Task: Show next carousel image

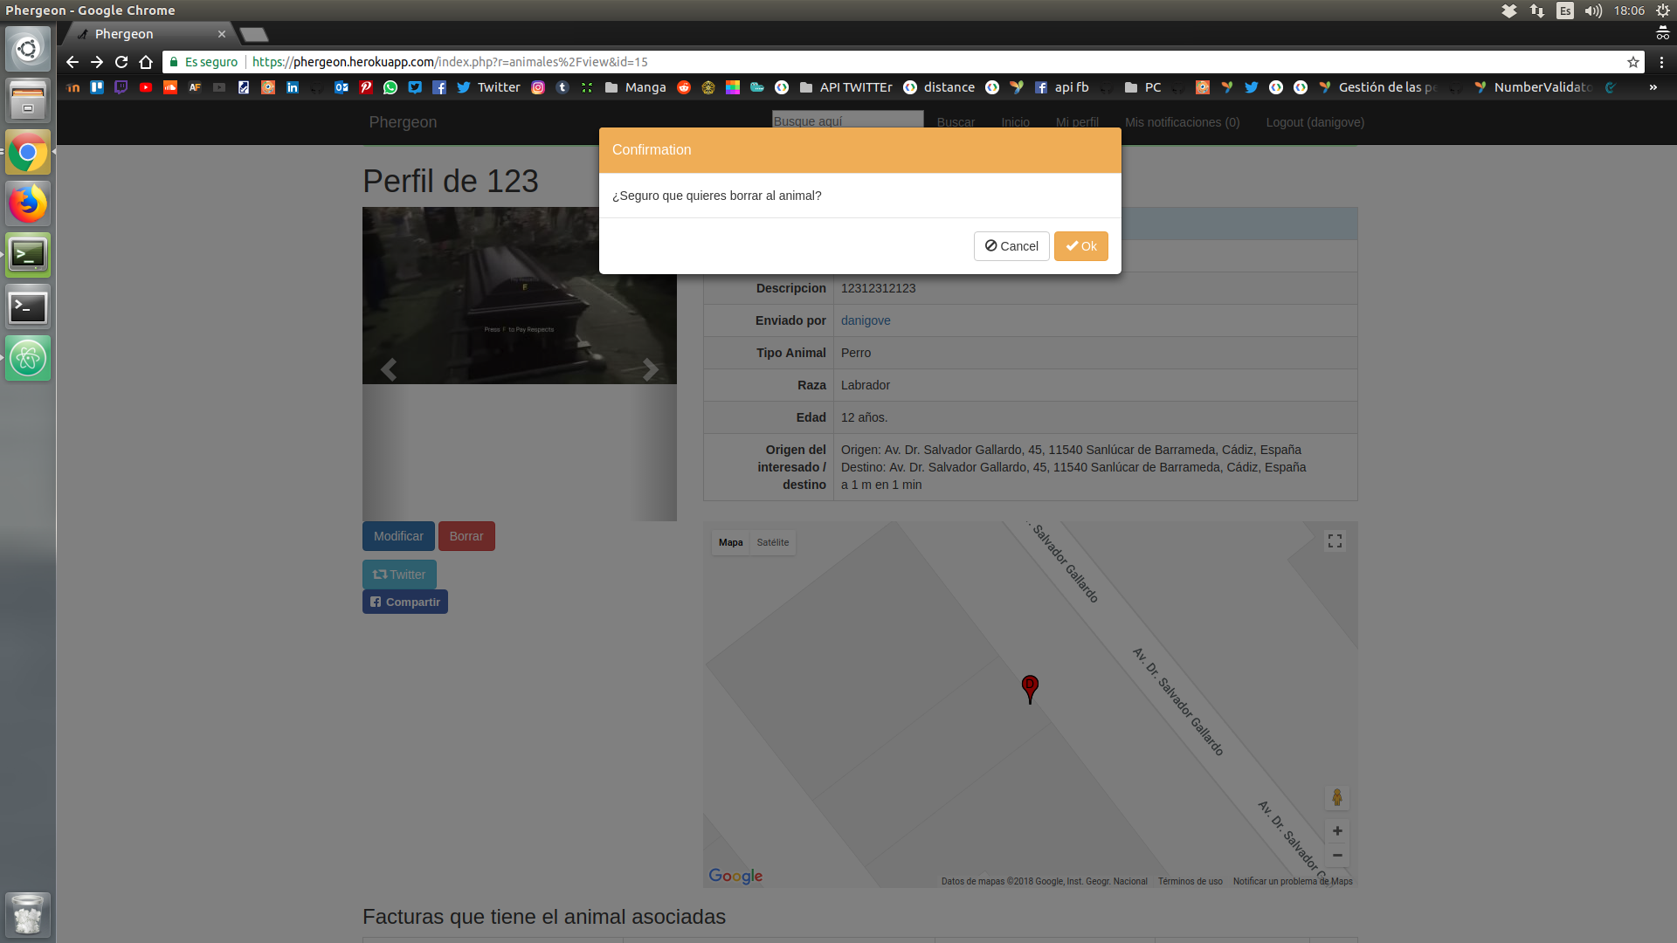Action: click(x=651, y=369)
